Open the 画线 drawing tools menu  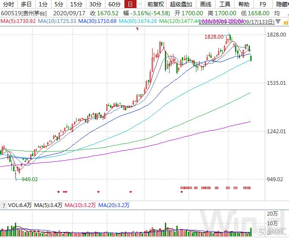coord(206,4)
